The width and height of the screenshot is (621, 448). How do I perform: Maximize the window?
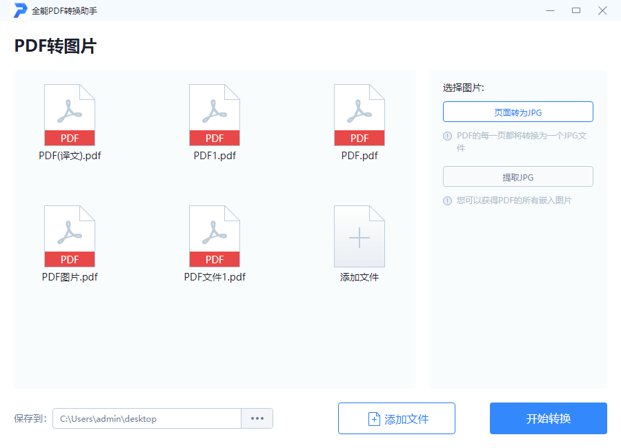coord(576,10)
